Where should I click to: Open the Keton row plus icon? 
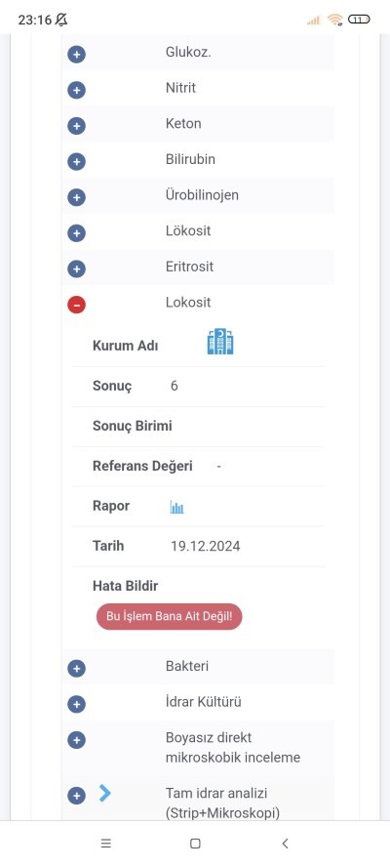(76, 126)
